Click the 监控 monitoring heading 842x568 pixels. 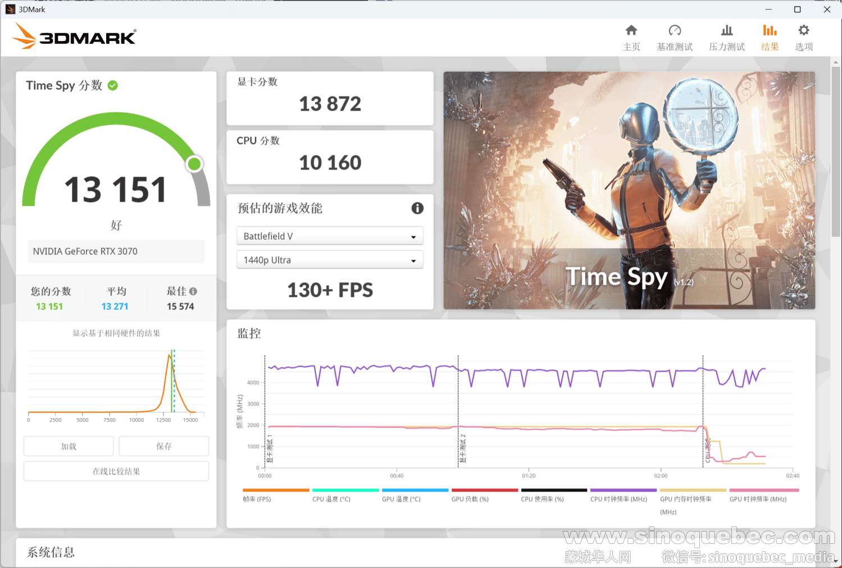point(249,333)
